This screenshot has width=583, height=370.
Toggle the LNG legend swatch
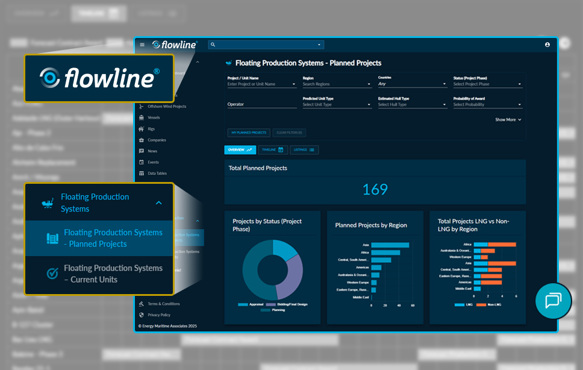pyautogui.click(x=459, y=304)
